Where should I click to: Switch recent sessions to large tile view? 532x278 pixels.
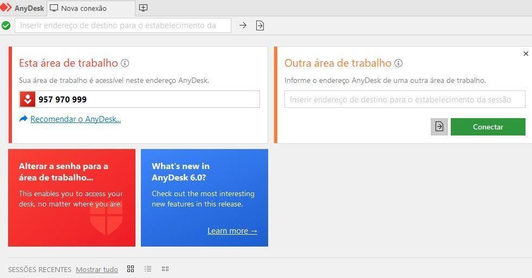[131, 269]
